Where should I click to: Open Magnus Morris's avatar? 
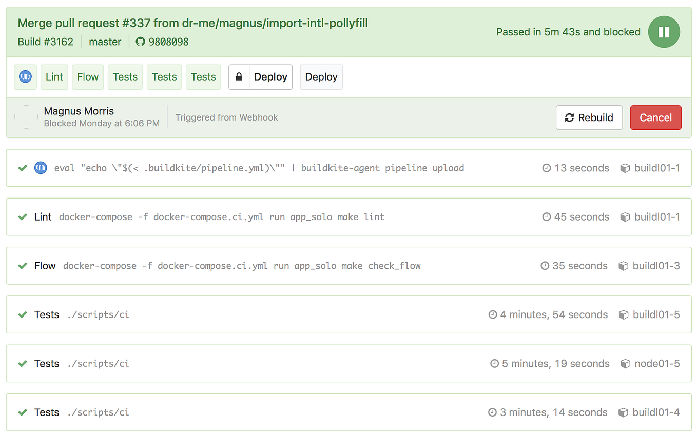coord(26,117)
